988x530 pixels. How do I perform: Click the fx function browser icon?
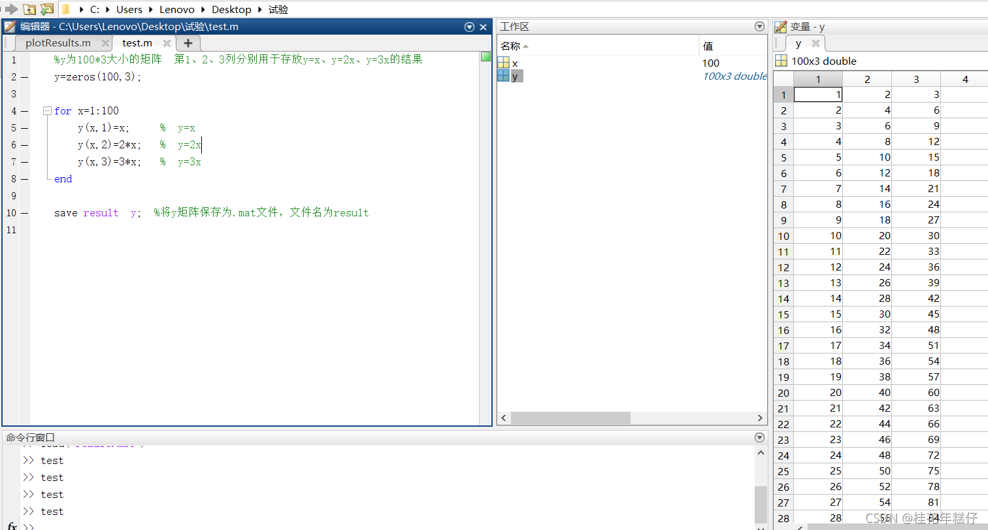12,525
